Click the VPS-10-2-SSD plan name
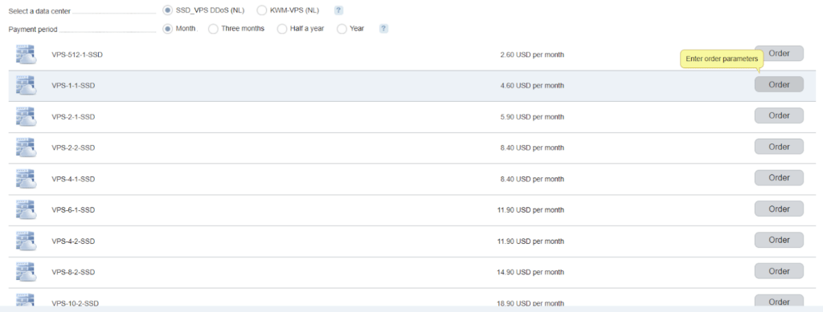 76,304
